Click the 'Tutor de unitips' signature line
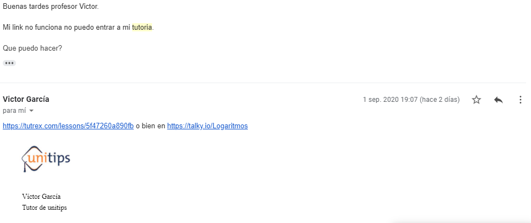The height and width of the screenshot is (223, 531). pos(45,208)
